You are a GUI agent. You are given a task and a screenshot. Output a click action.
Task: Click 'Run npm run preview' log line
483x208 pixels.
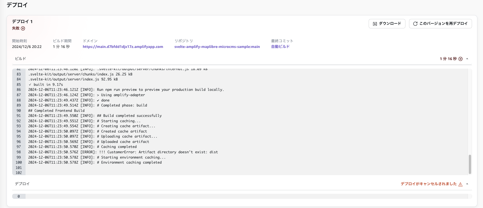126,90
